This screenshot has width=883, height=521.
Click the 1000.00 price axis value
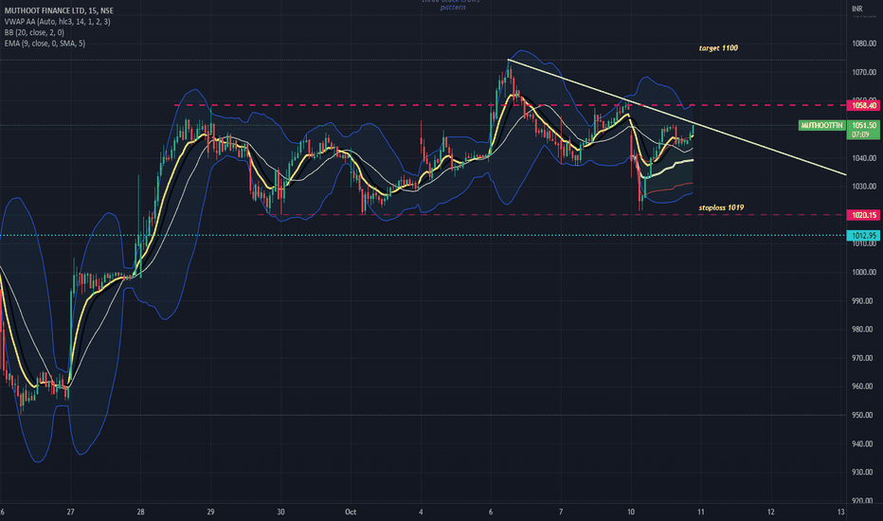tap(864, 272)
